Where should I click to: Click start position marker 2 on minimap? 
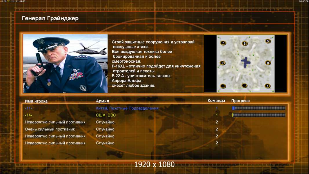[x=223, y=63]
